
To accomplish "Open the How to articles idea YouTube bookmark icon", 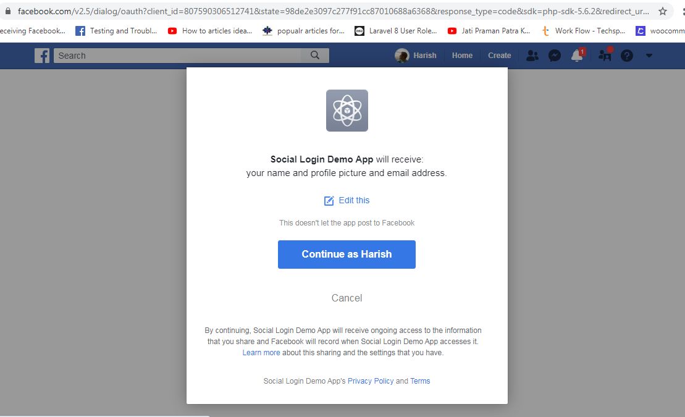I will point(172,31).
